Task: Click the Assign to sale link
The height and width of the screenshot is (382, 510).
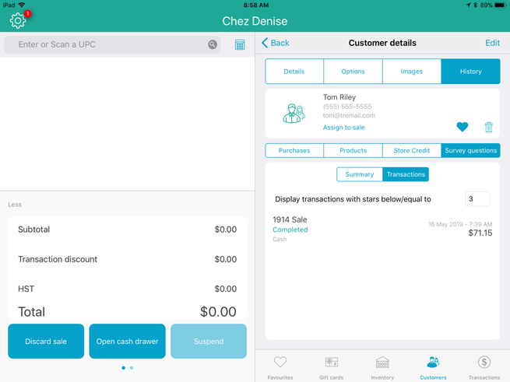Action: [343, 128]
